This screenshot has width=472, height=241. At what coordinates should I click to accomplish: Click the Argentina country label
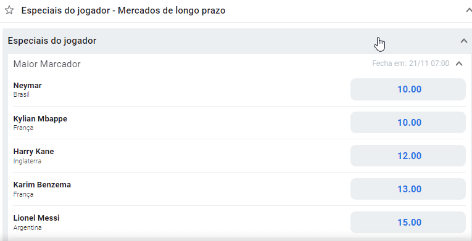coord(27,227)
